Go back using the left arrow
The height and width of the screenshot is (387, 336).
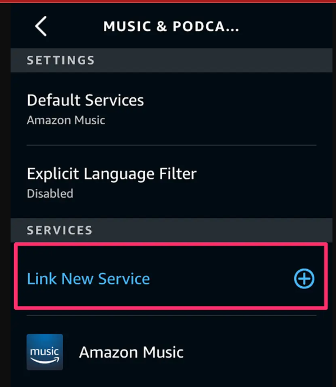click(x=41, y=26)
